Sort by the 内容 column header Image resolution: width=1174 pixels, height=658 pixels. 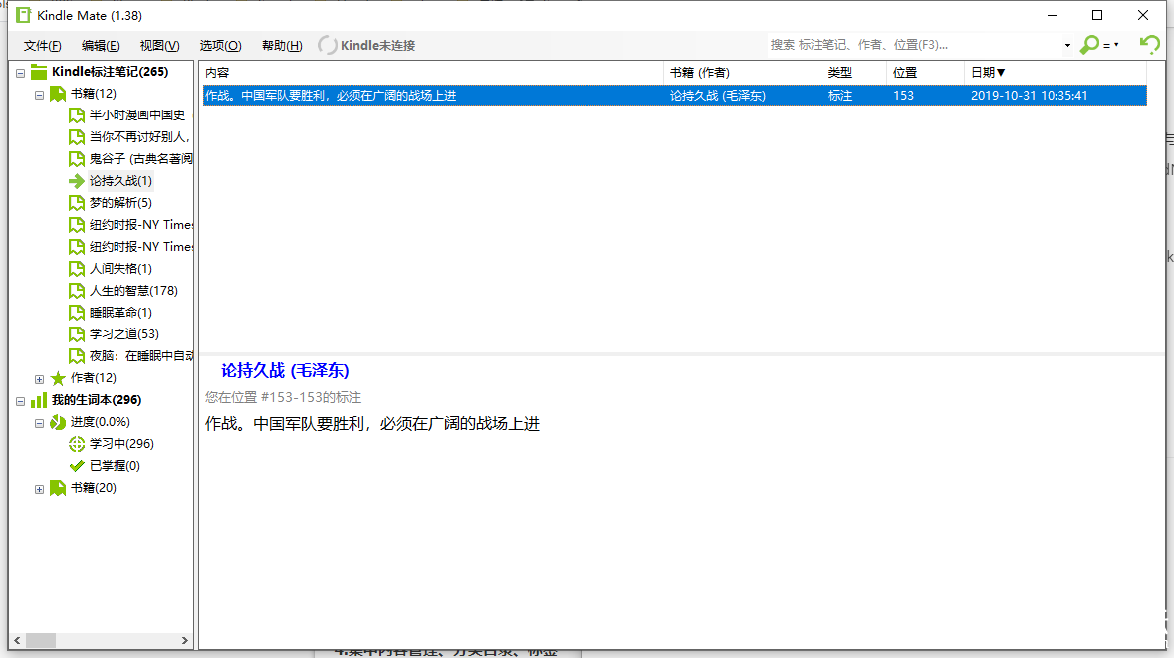[x=432, y=73]
